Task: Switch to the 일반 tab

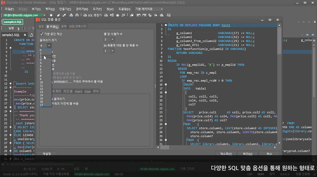Action: click(41, 27)
